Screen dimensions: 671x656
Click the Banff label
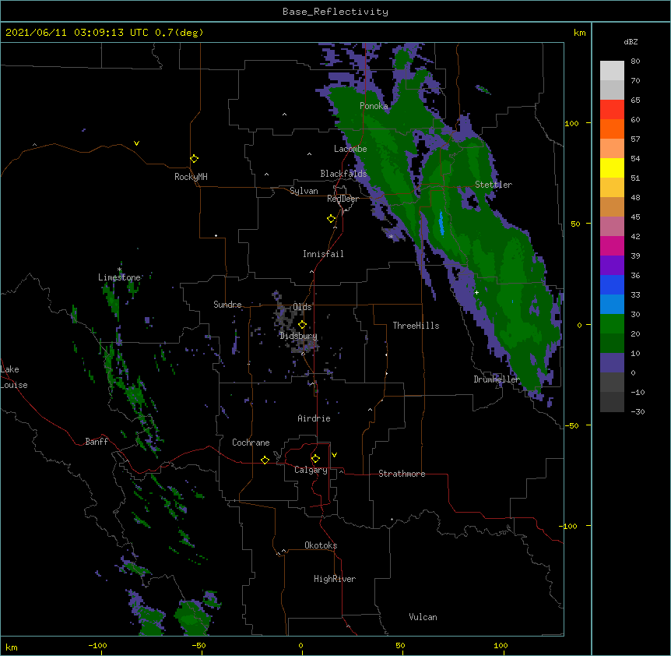click(x=97, y=442)
